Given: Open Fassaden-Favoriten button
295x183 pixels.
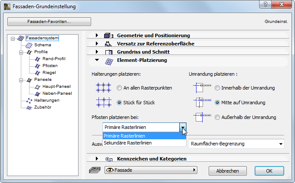Looking at the screenshot, I should click(x=49, y=22).
